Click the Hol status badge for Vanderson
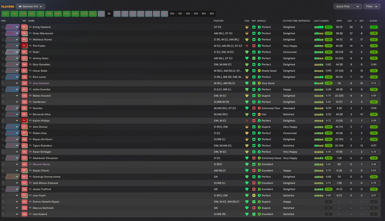385x221 pixels. click(x=24, y=102)
